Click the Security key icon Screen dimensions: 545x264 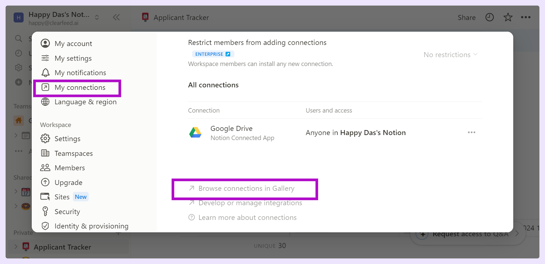(x=45, y=211)
